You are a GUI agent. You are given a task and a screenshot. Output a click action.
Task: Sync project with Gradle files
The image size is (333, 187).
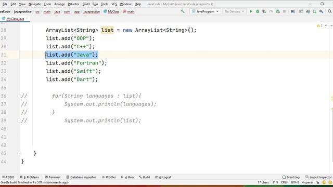(x=308, y=11)
